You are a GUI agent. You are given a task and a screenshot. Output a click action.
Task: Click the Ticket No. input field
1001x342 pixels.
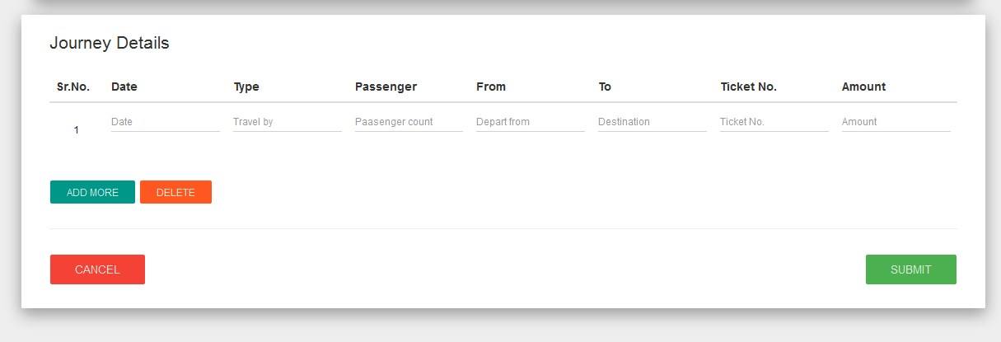774,122
